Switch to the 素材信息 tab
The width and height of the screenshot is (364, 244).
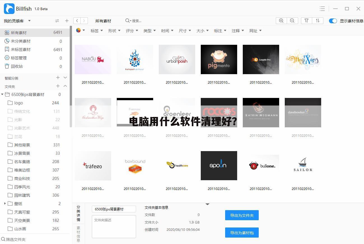pyautogui.click(x=78, y=234)
